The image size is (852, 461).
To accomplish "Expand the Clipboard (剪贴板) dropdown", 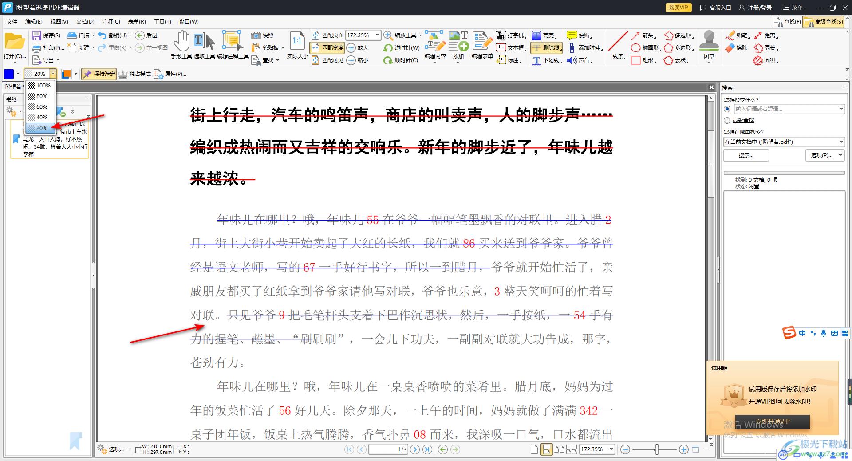I will (x=283, y=48).
